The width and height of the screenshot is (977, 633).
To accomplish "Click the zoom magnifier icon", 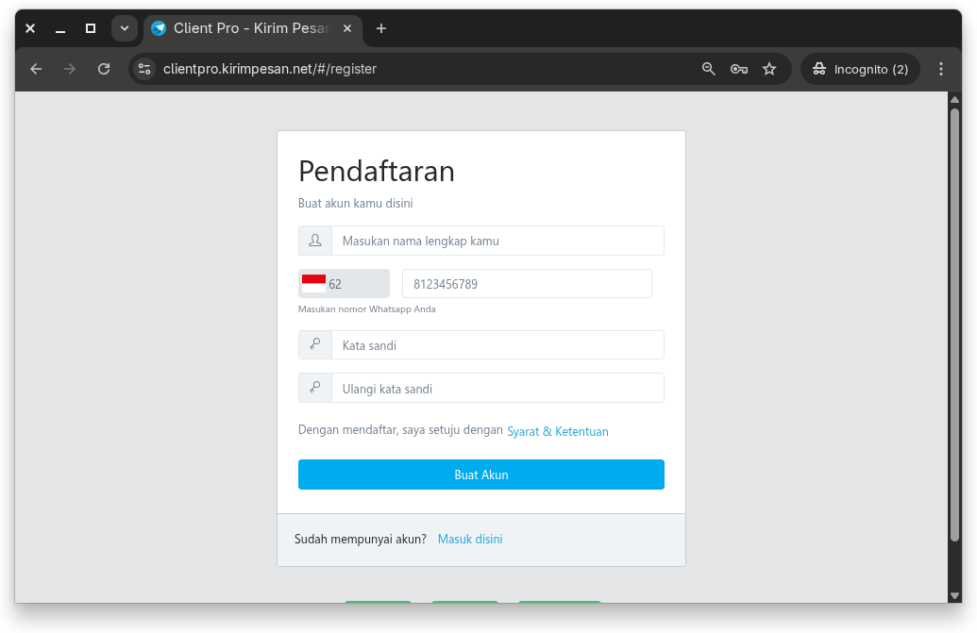I will point(709,69).
